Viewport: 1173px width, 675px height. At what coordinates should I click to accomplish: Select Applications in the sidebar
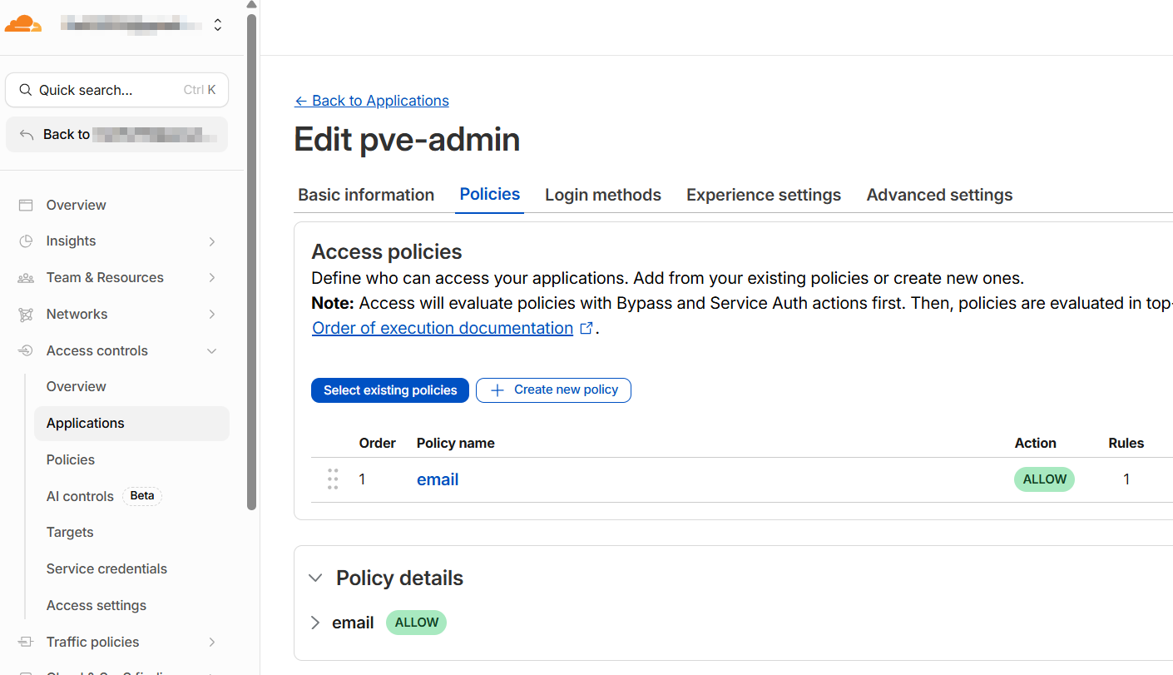click(131, 424)
